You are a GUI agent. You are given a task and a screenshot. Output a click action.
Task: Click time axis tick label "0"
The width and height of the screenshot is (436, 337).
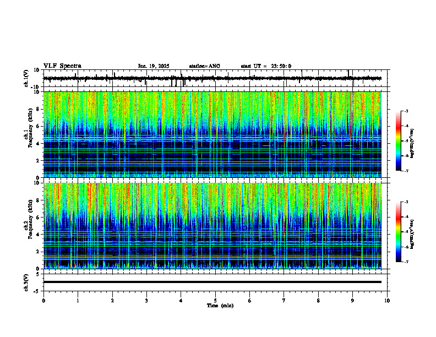pos(43,301)
